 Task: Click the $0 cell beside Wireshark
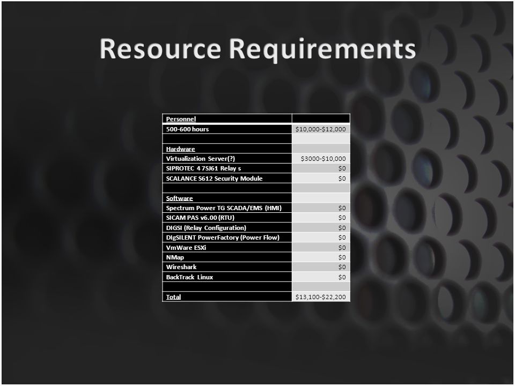click(321, 267)
